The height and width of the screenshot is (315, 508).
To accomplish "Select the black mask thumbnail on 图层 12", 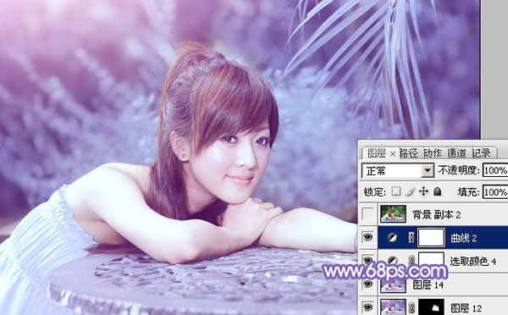I will 431,307.
